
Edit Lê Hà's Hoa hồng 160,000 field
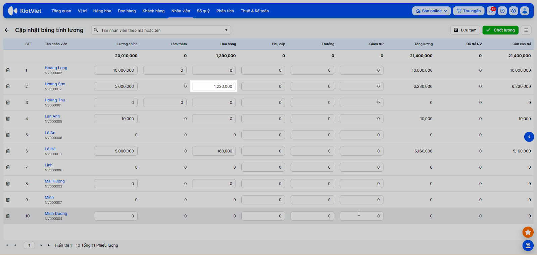214,151
